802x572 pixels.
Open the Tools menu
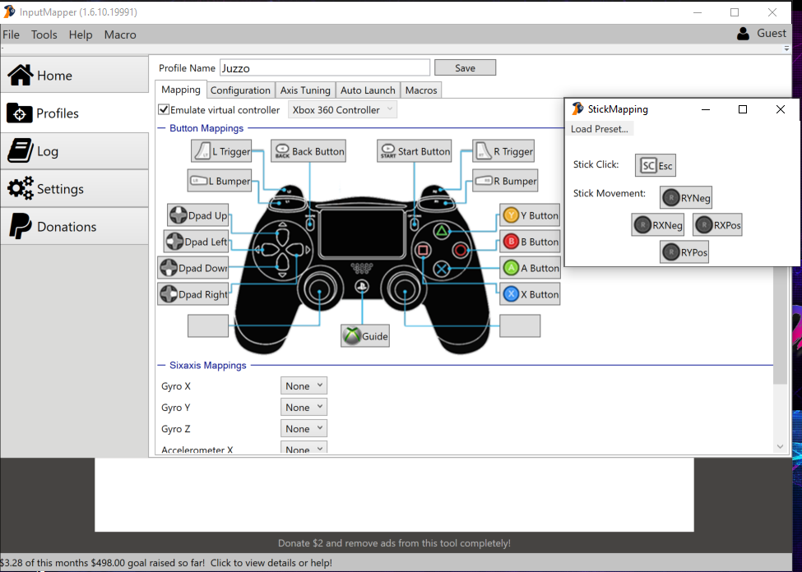pos(44,35)
